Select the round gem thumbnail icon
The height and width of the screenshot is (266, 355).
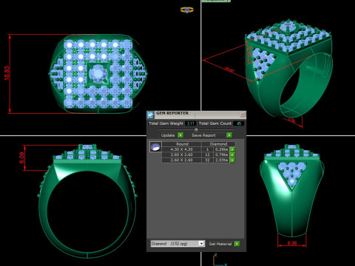point(155,147)
